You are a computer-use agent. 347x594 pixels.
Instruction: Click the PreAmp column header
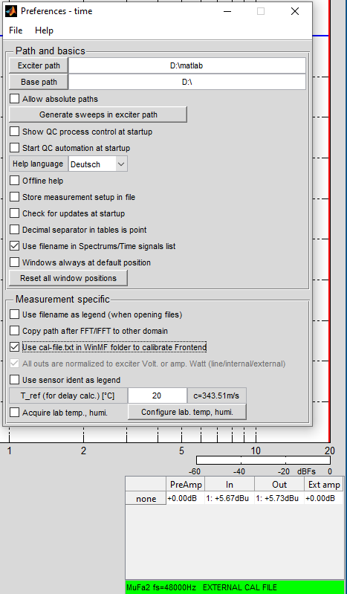click(186, 484)
